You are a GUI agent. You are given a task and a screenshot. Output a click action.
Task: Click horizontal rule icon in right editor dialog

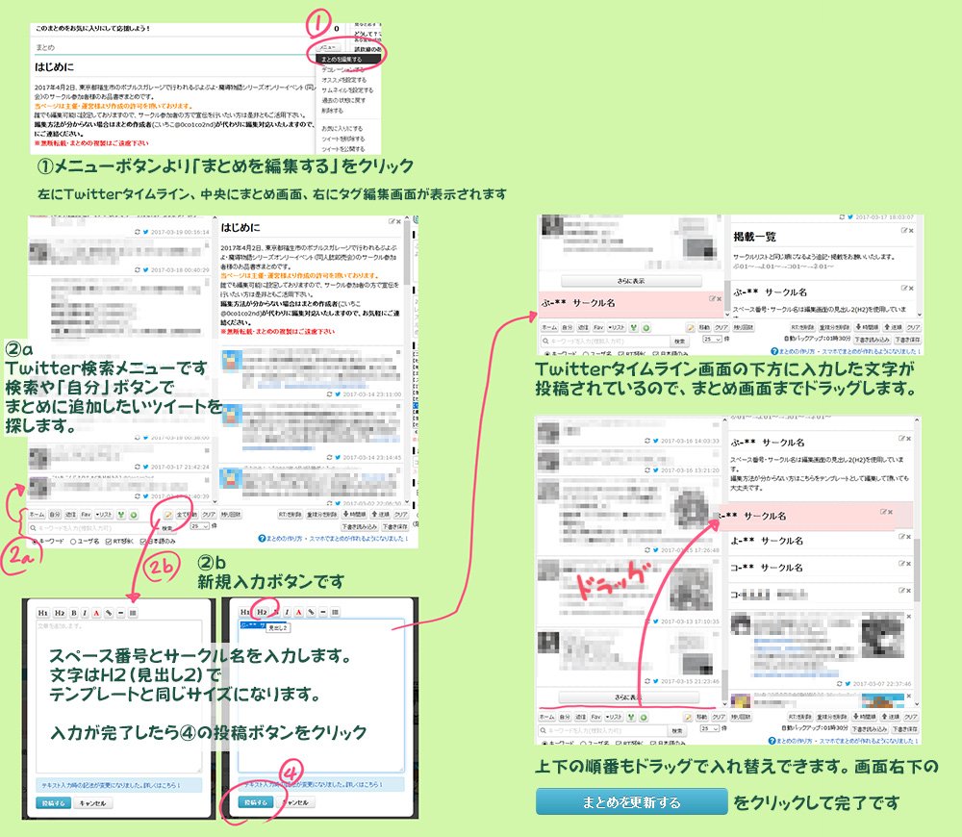[x=323, y=612]
